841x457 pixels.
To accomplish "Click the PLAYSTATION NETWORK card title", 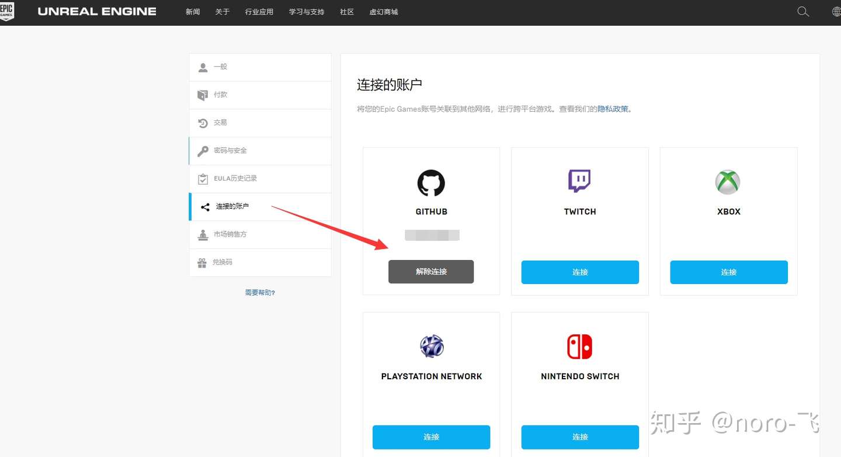I will point(432,377).
